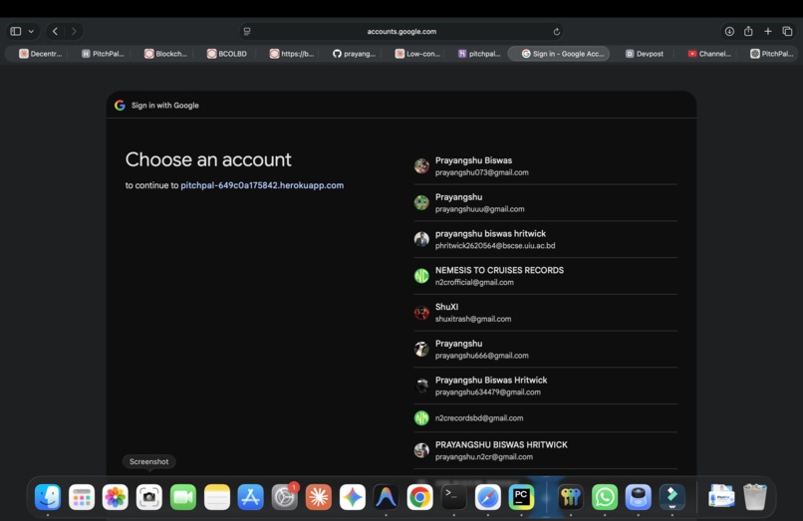This screenshot has width=803, height=521.
Task: Open PyCharm from the Dock
Action: click(x=521, y=497)
